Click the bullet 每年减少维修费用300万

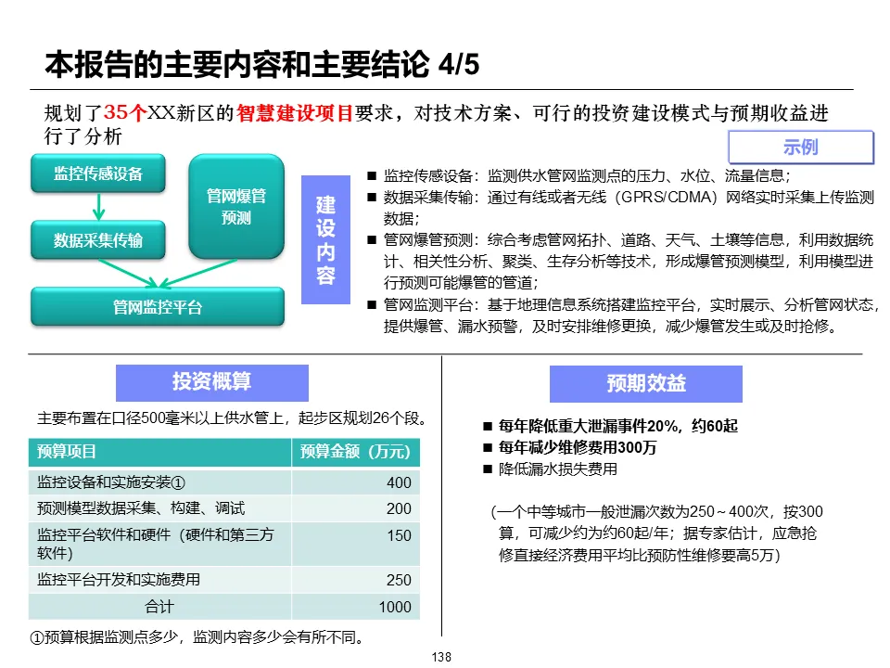(x=570, y=447)
